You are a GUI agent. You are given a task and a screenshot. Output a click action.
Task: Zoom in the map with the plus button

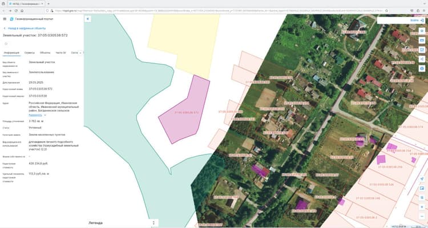tap(422, 207)
